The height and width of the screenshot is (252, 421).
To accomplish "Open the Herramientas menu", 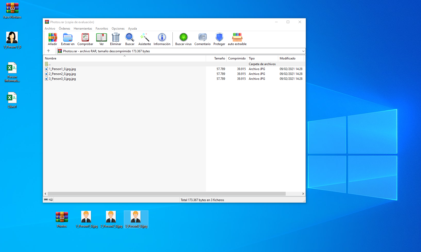I will point(83,29).
